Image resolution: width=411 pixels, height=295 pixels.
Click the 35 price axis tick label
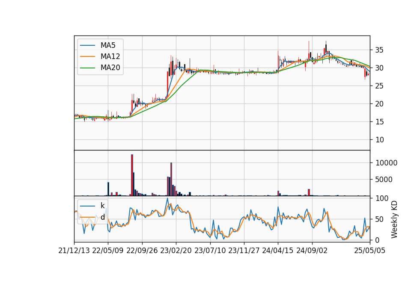pyautogui.click(x=379, y=50)
